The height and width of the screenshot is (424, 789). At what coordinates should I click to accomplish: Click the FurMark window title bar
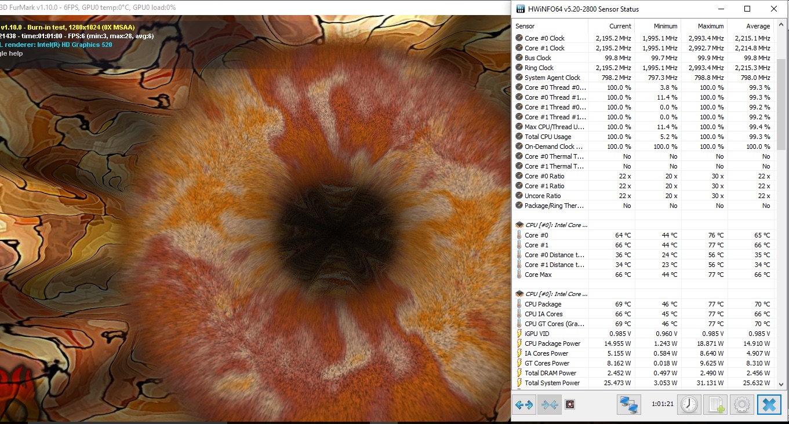coord(255,8)
